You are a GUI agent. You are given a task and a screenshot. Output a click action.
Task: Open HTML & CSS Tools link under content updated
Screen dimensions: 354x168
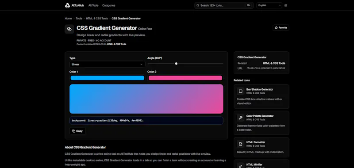pos(116,44)
